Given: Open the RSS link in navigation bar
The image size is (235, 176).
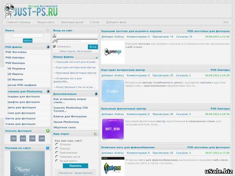Looking at the screenshot, I should coord(226,22).
